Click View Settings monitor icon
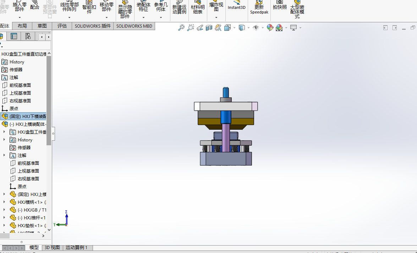 pos(293,28)
